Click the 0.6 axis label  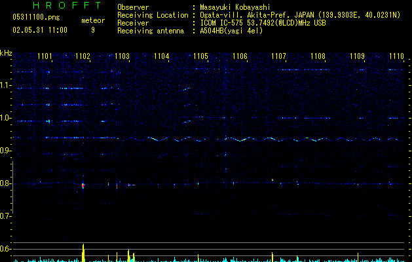[x=6, y=249]
